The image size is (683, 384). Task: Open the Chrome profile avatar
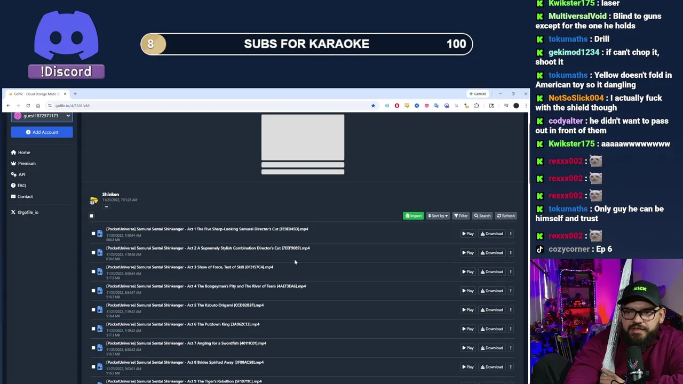[x=516, y=106]
